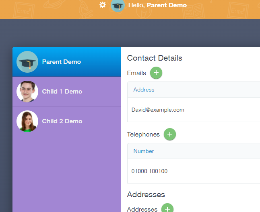Open settings via the gear icon
Viewport: 260px width, 212px height.
(x=103, y=5)
